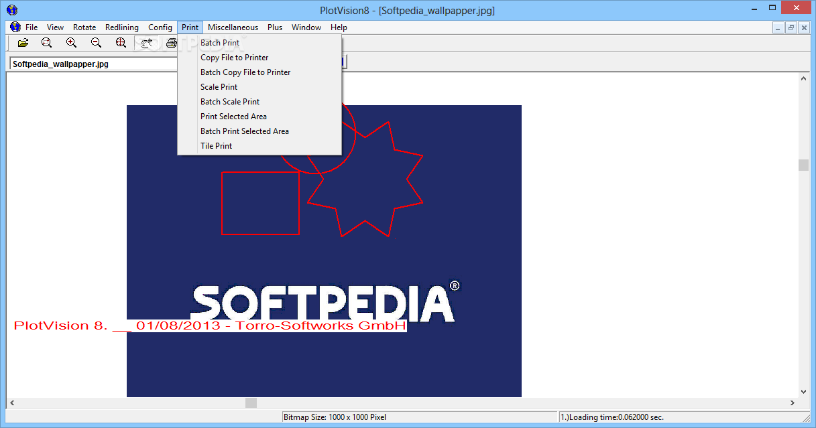Image resolution: width=816 pixels, height=428 pixels.
Task: Choose Print Selected Area
Action: pos(260,117)
